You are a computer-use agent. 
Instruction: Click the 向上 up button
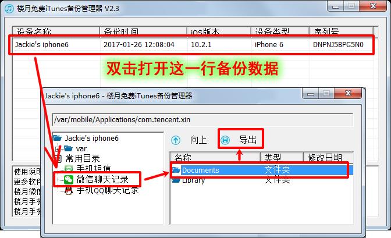click(x=198, y=140)
